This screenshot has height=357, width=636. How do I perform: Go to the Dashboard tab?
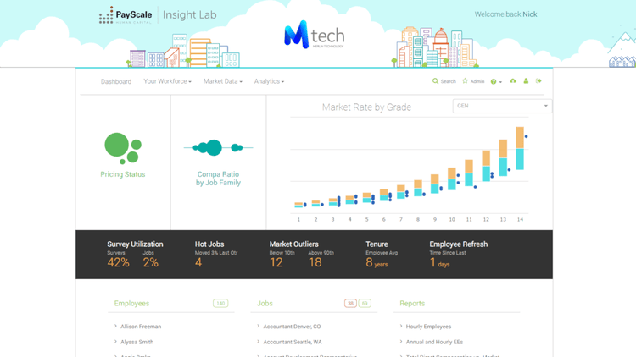coord(116,81)
